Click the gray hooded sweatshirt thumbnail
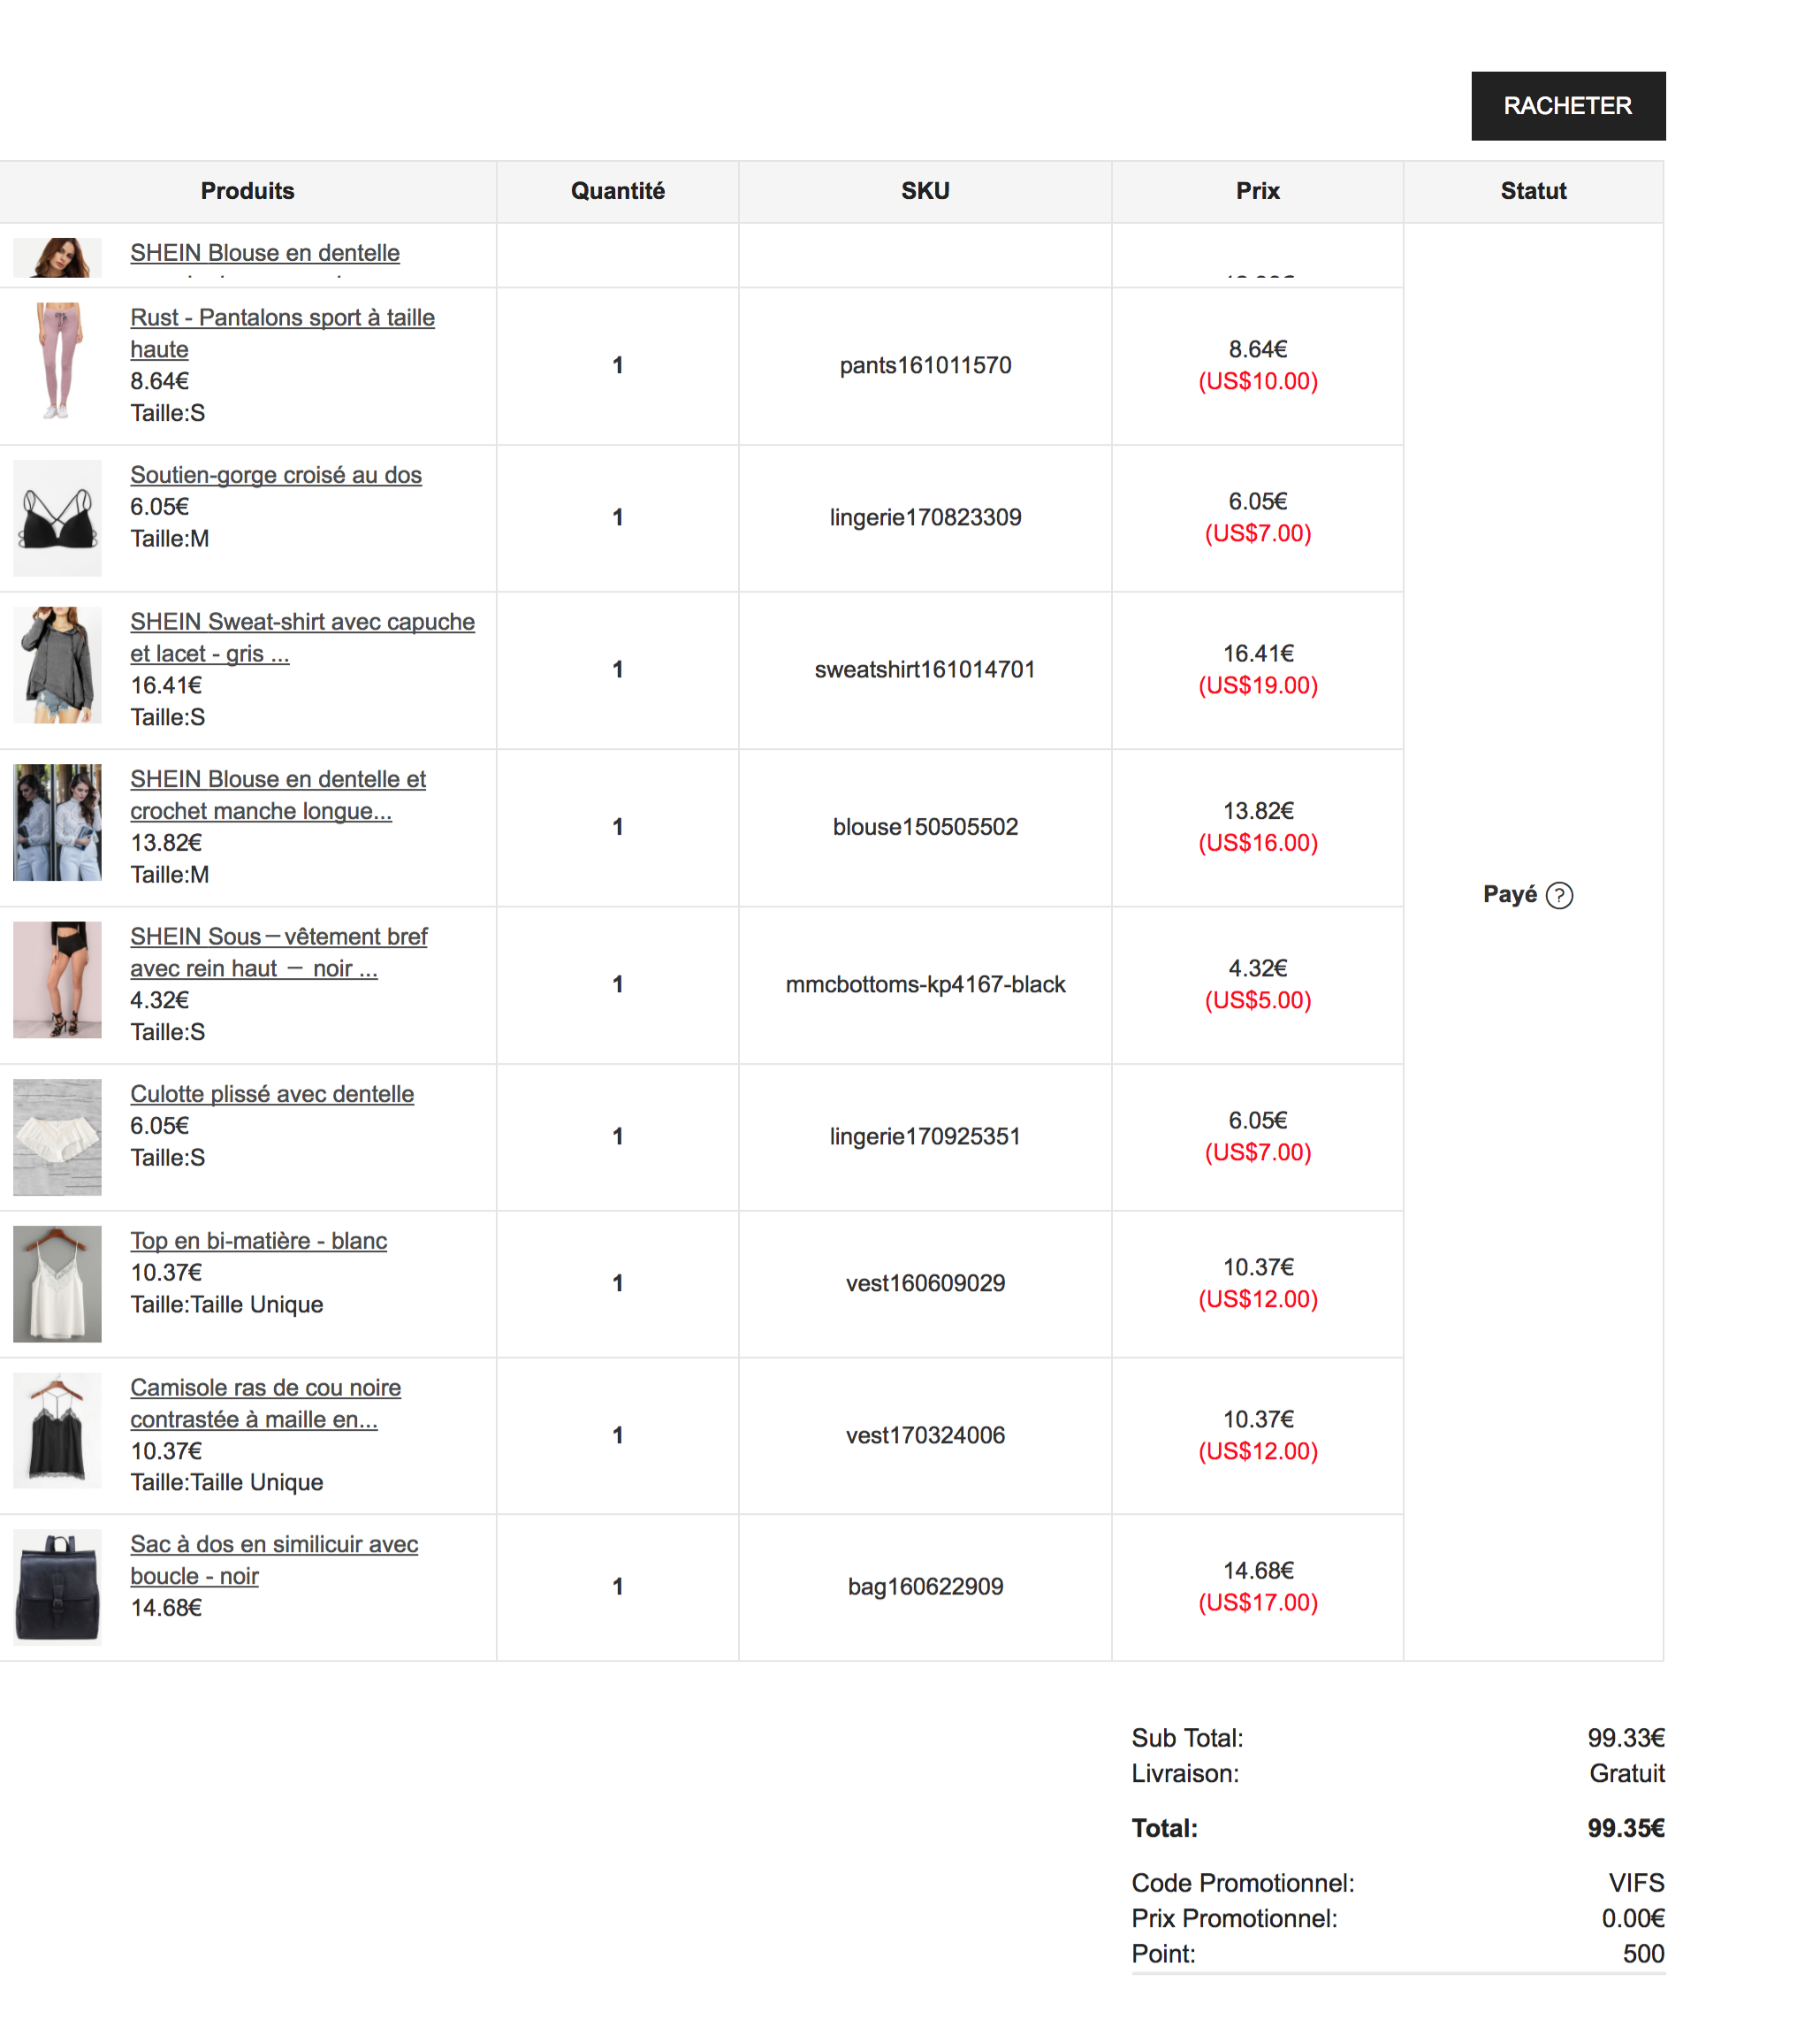This screenshot has width=1820, height=2027. [x=58, y=665]
